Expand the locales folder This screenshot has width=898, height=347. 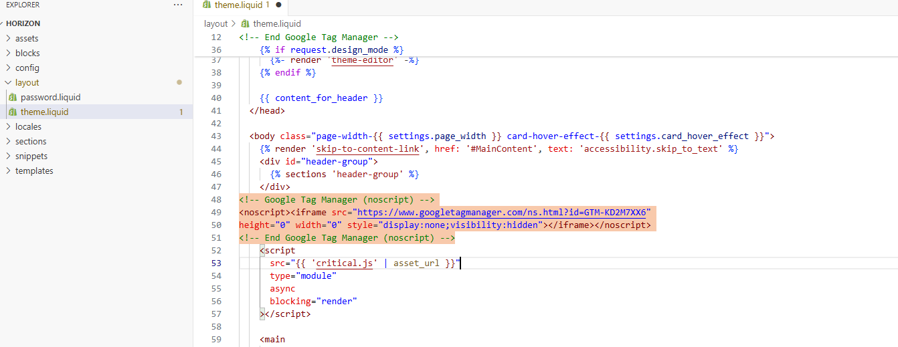tap(28, 126)
